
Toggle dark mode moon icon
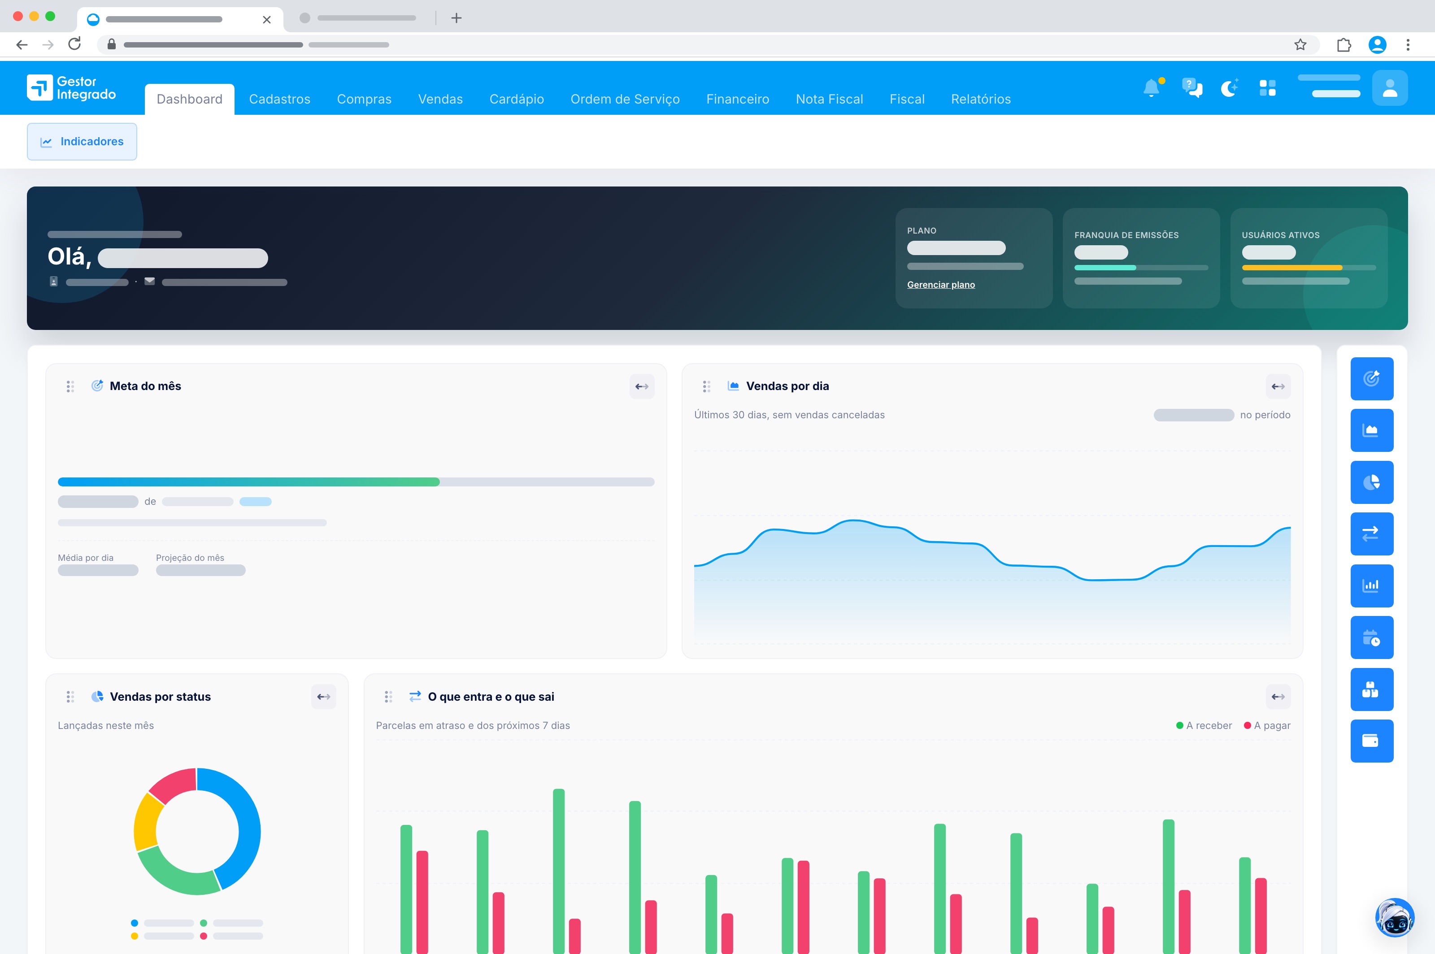(1229, 88)
